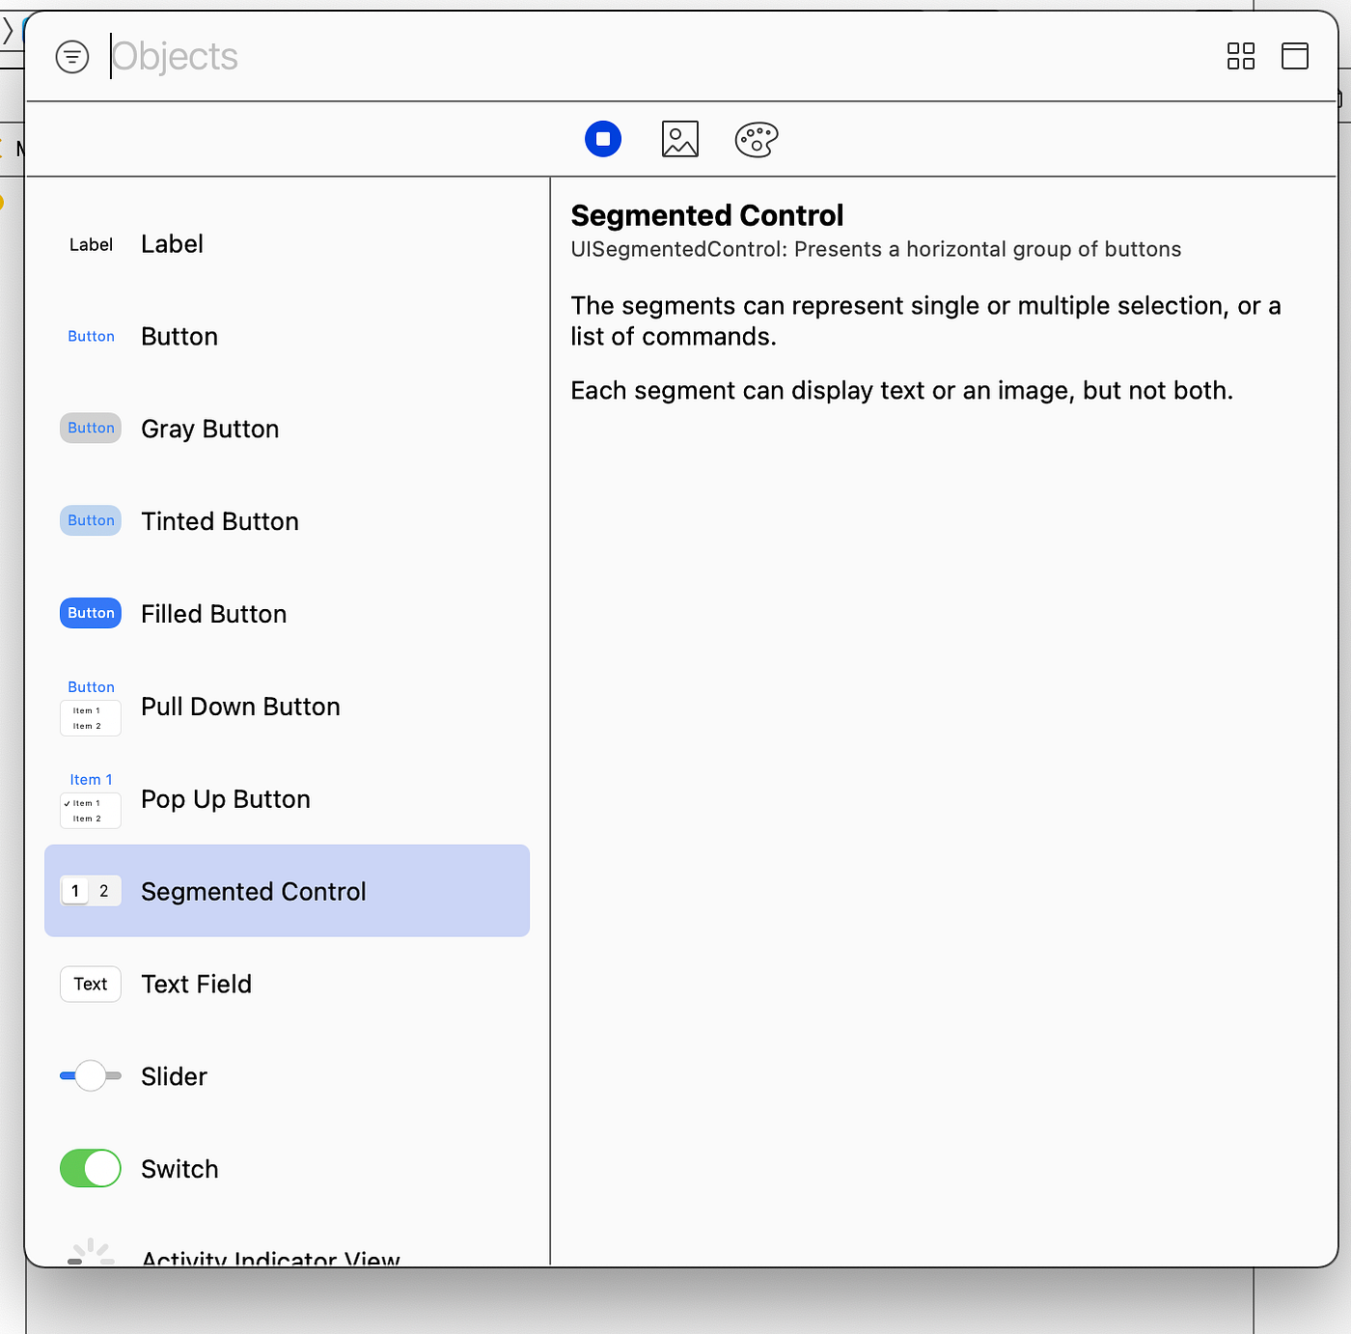Switch to list view layout icon
1351x1334 pixels.
[1294, 57]
